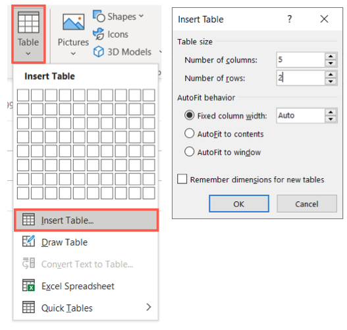Click the Excel Spreadsheet grid icon

pyautogui.click(x=28, y=285)
